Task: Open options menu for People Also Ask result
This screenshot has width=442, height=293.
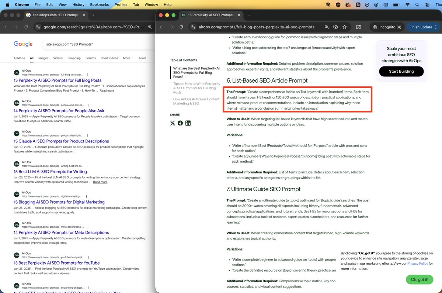Action: (88, 105)
